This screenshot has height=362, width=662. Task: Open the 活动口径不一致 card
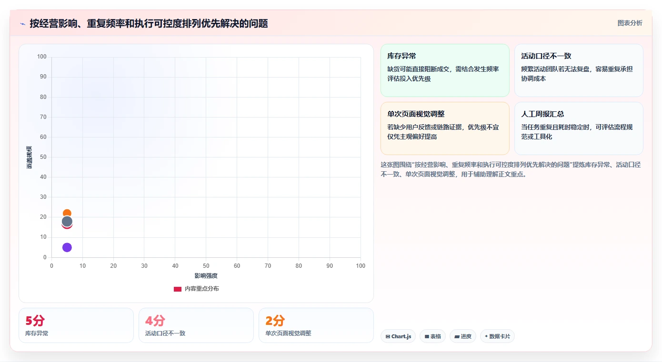pyautogui.click(x=579, y=70)
